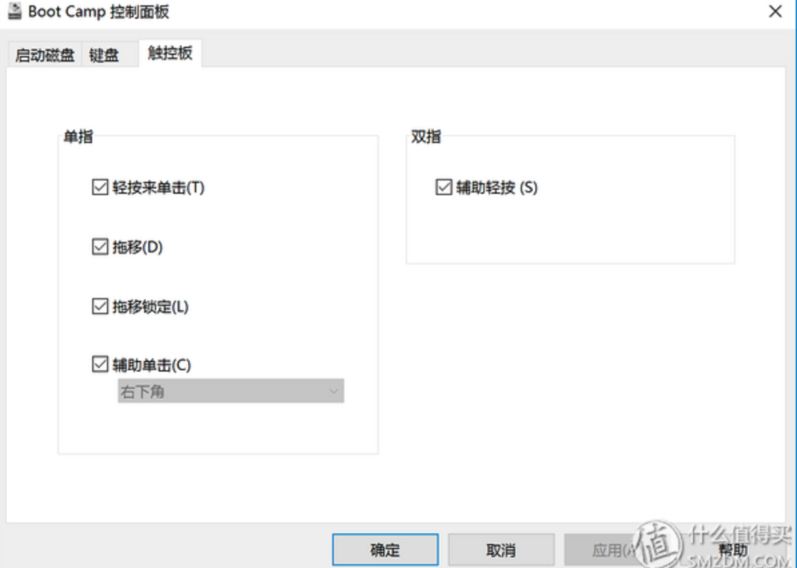Toggle the 辅助轻按 (S) checkbox
The width and height of the screenshot is (797, 568).
coord(444,187)
